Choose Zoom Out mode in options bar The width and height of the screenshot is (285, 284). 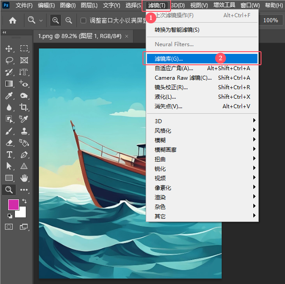[69, 20]
